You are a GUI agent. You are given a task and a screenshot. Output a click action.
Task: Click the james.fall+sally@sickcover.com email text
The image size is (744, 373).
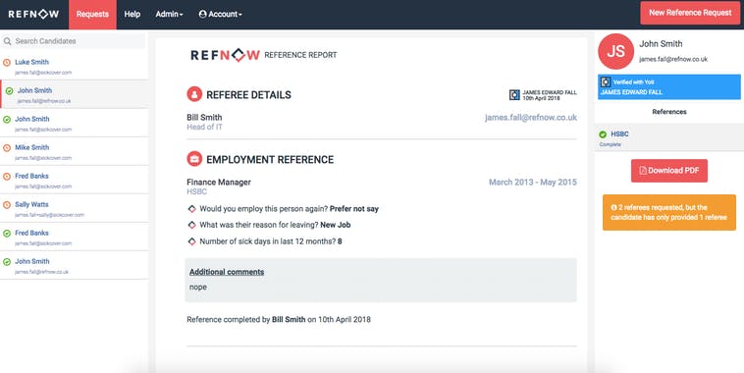(49, 215)
